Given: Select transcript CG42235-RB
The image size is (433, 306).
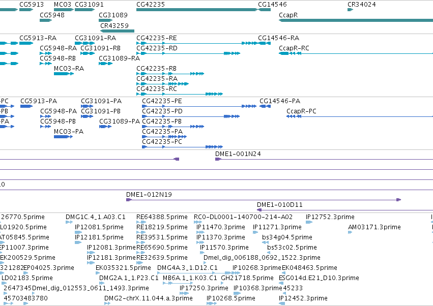Looking at the screenshot, I should [170, 74].
